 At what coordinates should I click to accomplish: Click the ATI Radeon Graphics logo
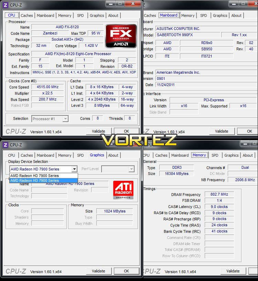pyautogui.click(x=123, y=190)
